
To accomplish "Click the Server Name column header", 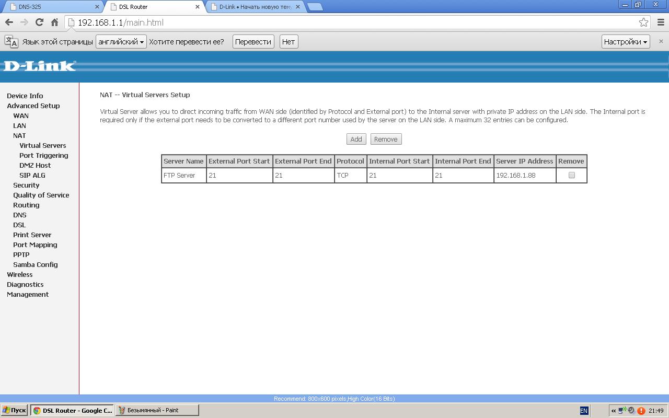I will point(184,161).
